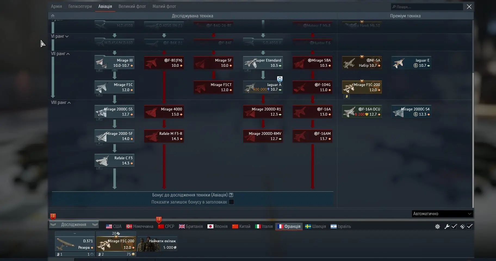Click the red shield badge above Дослідження
Screen dimensions: 496x261
53,217
